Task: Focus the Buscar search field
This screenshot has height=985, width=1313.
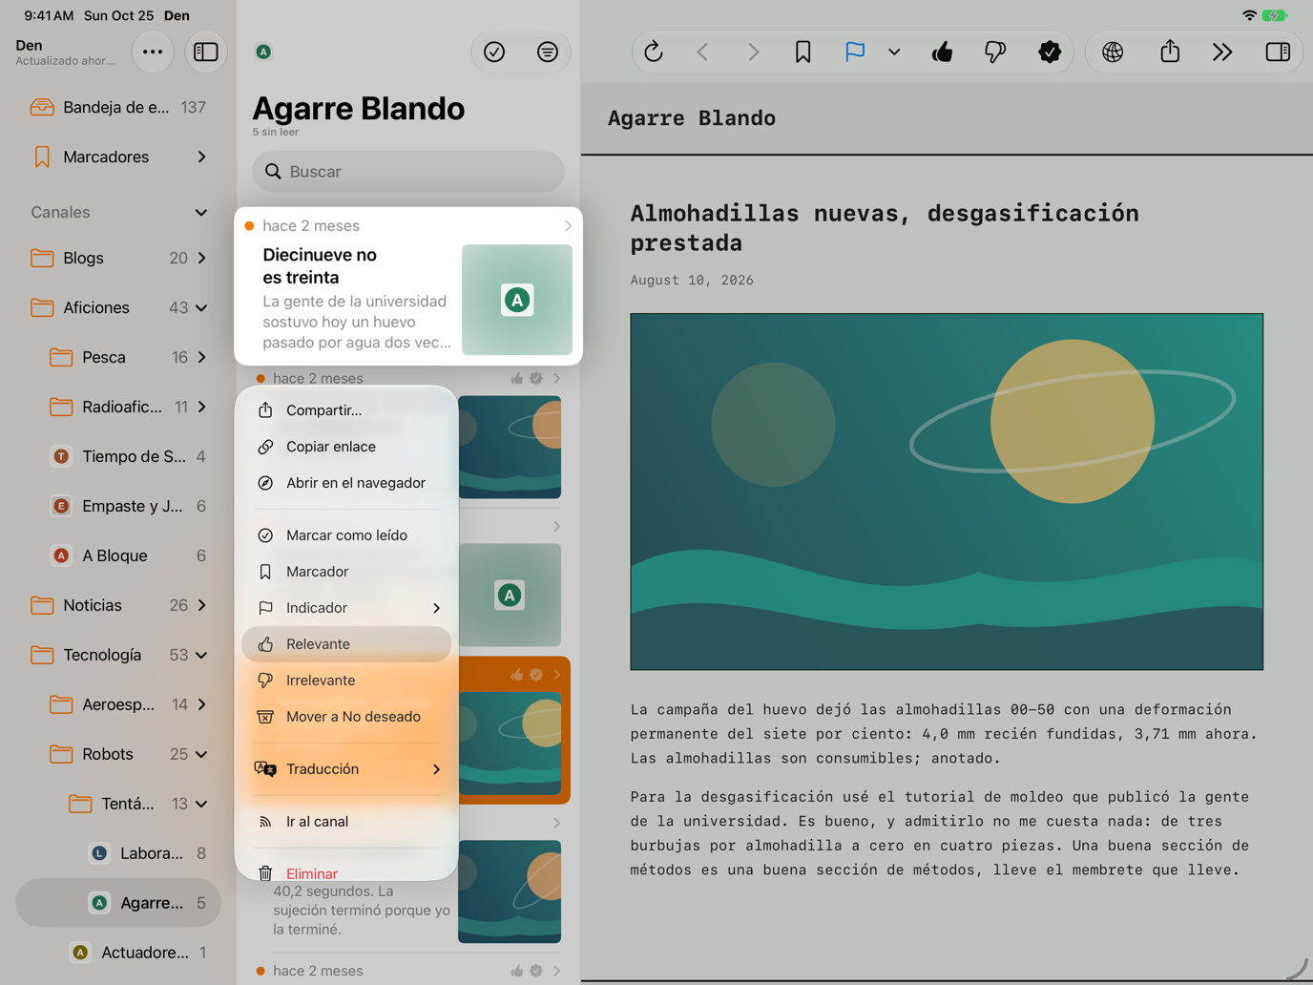Action: coord(408,172)
